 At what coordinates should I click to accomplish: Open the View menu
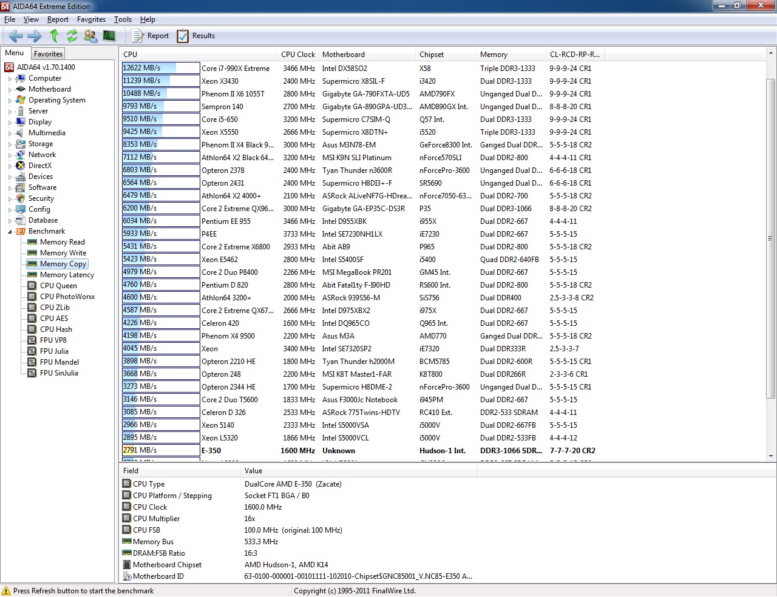pyautogui.click(x=31, y=19)
